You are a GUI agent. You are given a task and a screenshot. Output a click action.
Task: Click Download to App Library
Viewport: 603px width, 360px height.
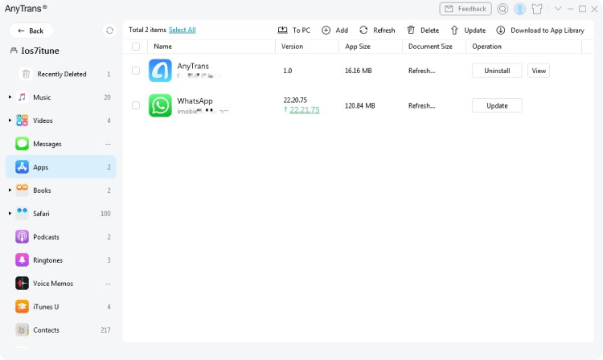(540, 30)
